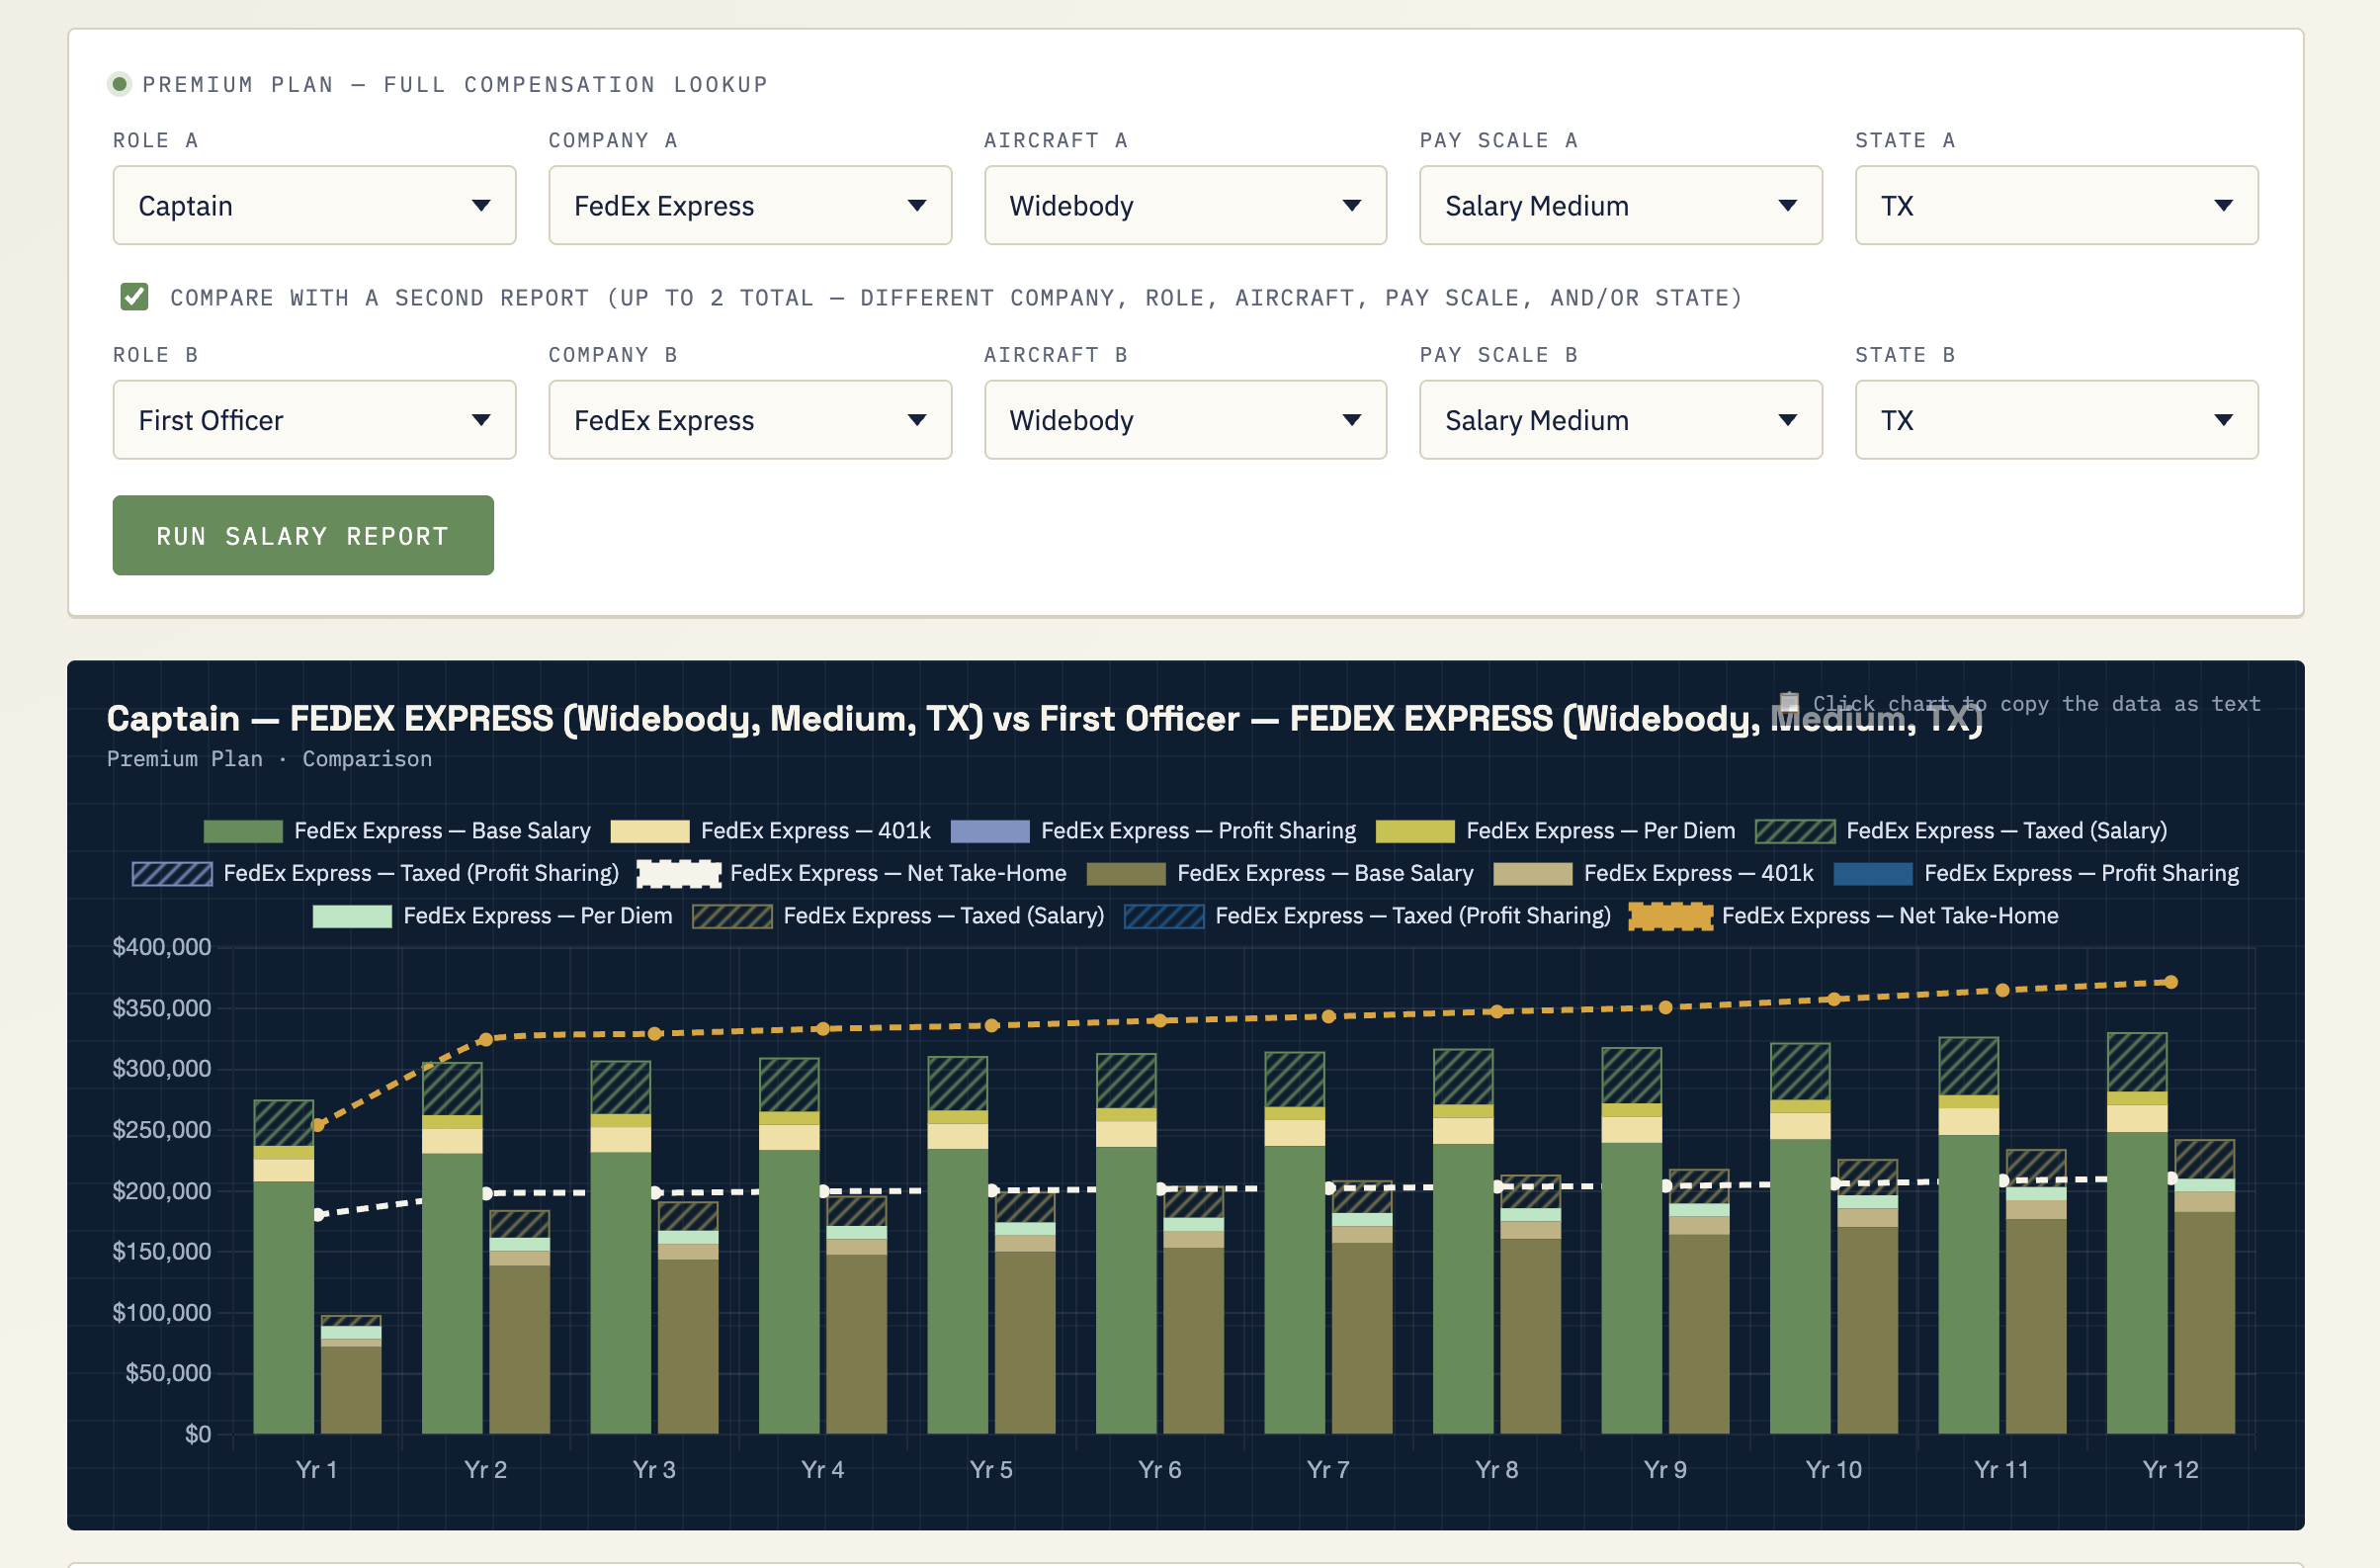Click the clipboard copy-data icon above chart
The width and height of the screenshot is (2380, 1568).
(x=1789, y=702)
